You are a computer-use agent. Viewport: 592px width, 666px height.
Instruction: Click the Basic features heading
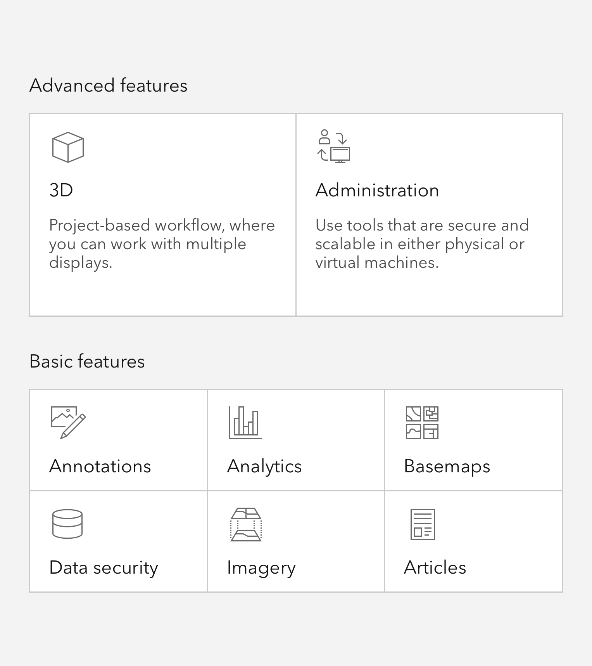coord(87,361)
